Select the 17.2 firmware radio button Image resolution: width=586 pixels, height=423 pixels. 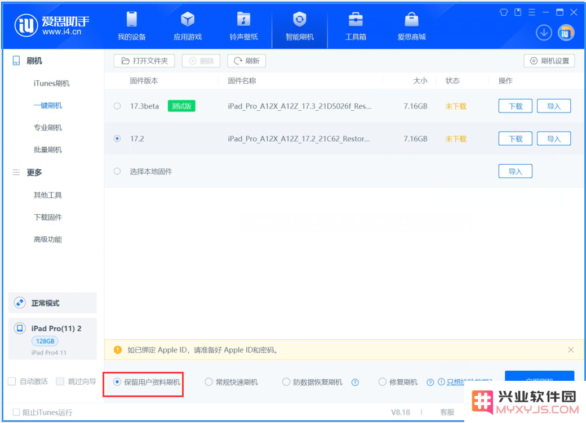click(117, 139)
